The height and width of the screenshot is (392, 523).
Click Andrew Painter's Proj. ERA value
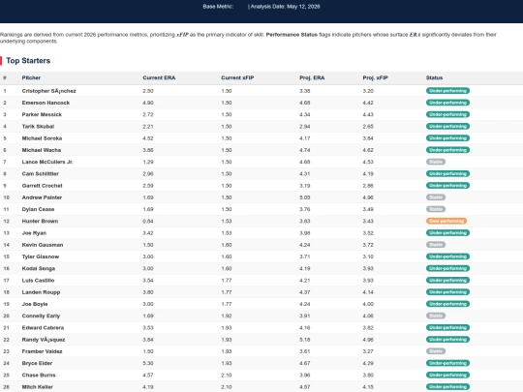tap(304, 197)
